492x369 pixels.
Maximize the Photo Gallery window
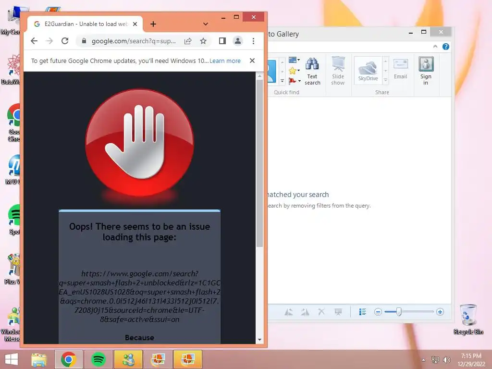424,32
